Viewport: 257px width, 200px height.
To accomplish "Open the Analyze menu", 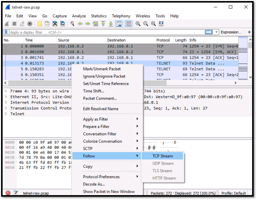I will pyautogui.click(x=79, y=16).
